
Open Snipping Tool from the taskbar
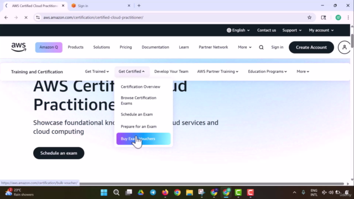201,192
